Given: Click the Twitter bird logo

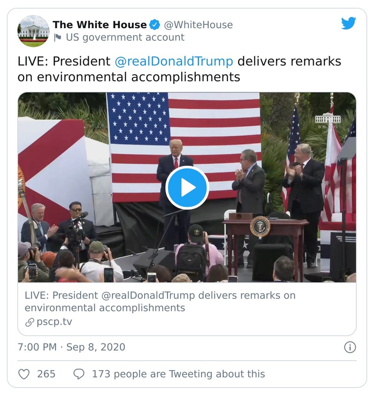Looking at the screenshot, I should (x=348, y=23).
